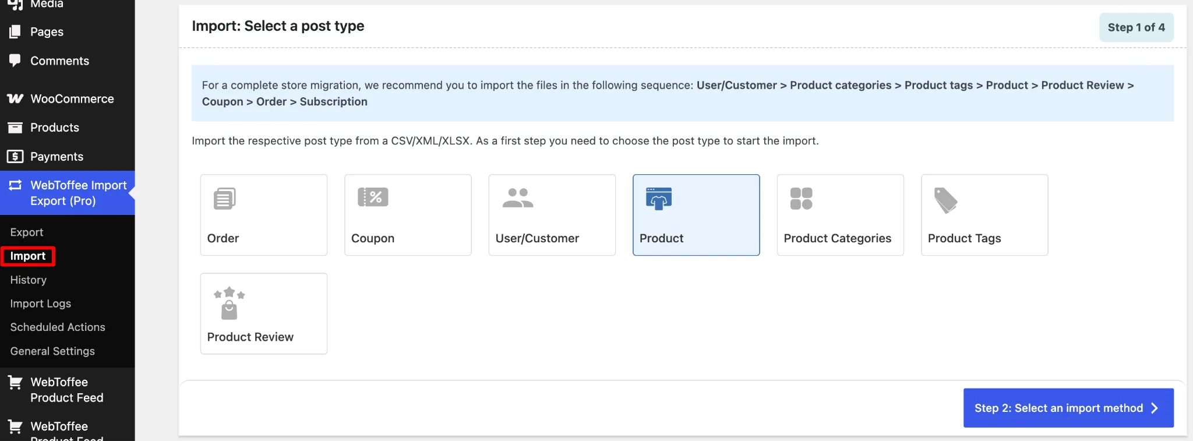The image size is (1193, 441).
Task: Click the Product Tags tag icon
Action: [945, 200]
